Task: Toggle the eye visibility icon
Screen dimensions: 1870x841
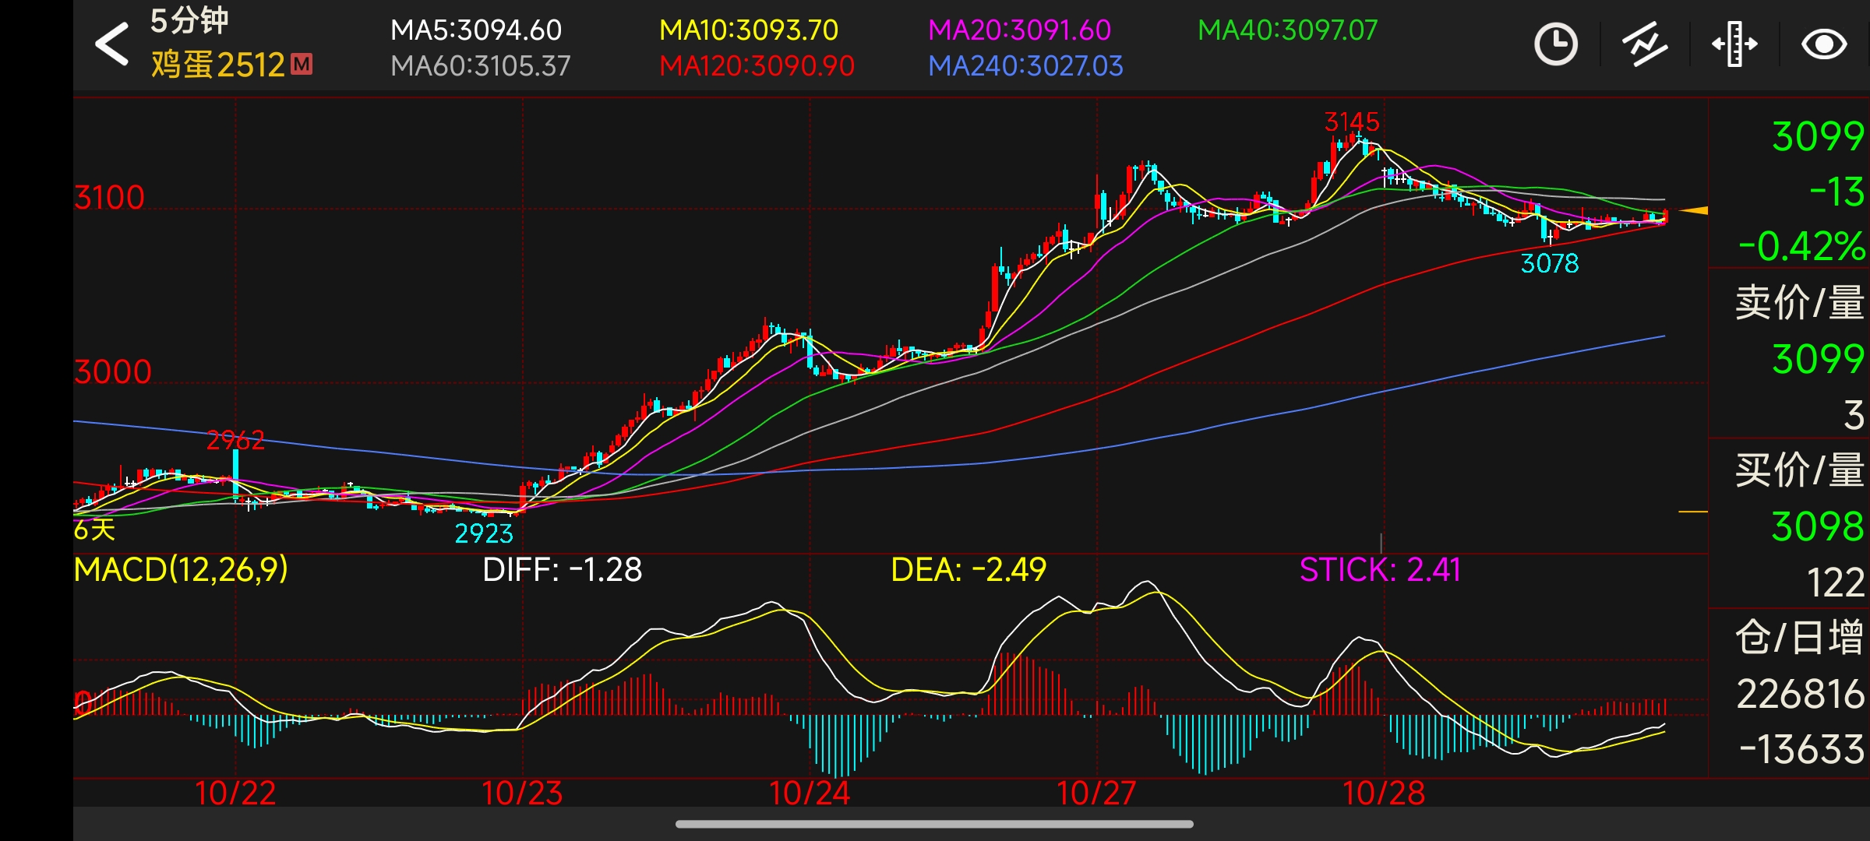Action: (x=1823, y=44)
